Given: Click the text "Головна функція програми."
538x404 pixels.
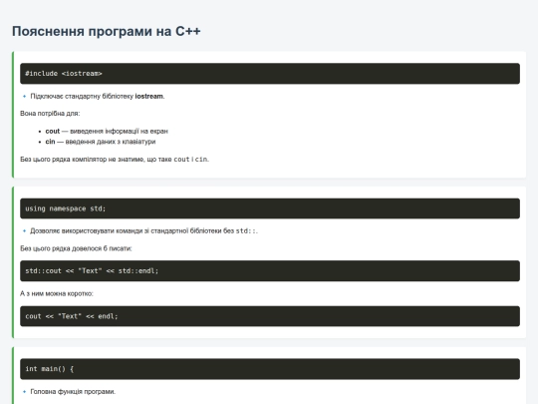Looking at the screenshot, I should click(x=73, y=392).
